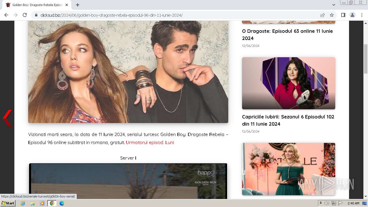View site information via the padlock icon

pyautogui.click(x=36, y=15)
